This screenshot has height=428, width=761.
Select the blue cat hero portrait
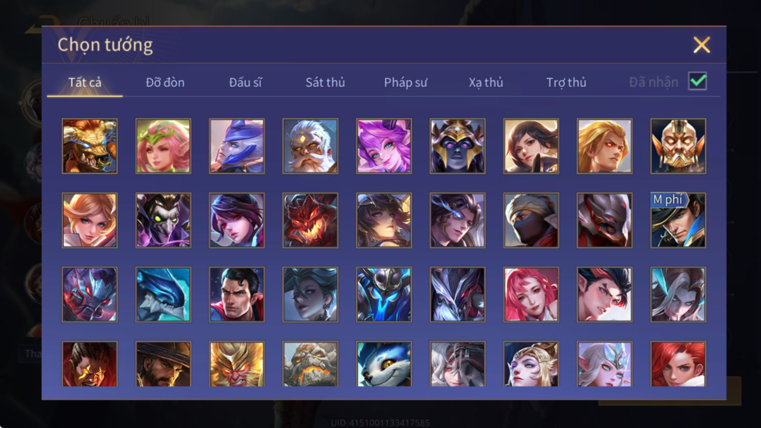384,364
